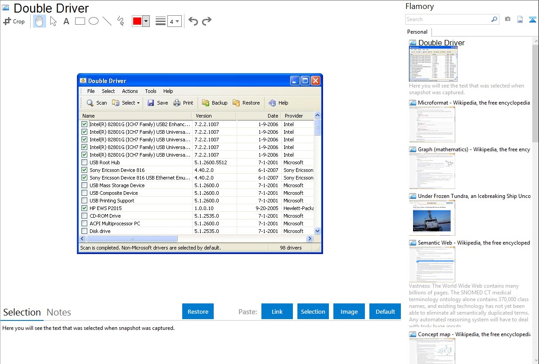Click the blue Restore button
The height and width of the screenshot is (364, 539).
(198, 311)
